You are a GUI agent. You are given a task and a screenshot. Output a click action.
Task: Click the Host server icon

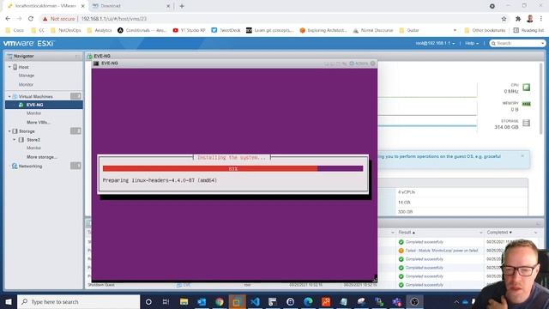[15, 67]
